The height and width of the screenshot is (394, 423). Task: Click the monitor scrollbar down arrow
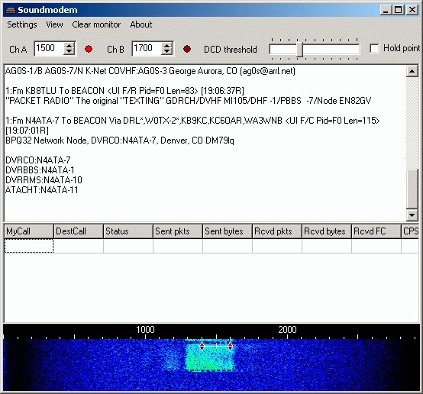412,215
